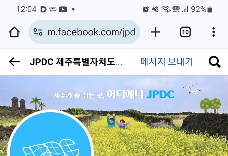Tap the cash feed notification icon

point(53,10)
